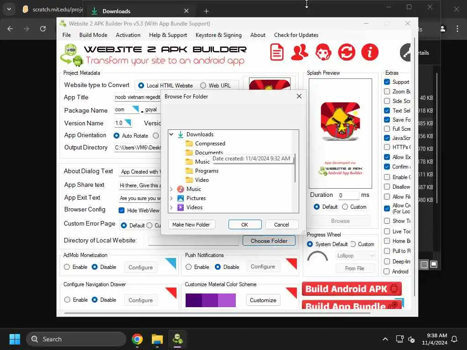467x350 pixels.
Task: Open the red document icon in header
Action: click(x=277, y=52)
